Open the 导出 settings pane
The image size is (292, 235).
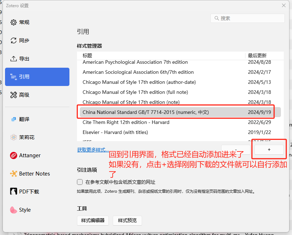37,59
